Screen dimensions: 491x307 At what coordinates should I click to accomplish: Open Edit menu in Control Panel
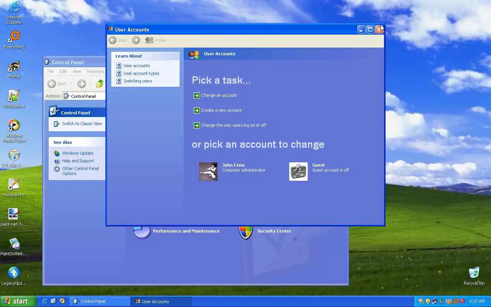pyautogui.click(x=63, y=71)
